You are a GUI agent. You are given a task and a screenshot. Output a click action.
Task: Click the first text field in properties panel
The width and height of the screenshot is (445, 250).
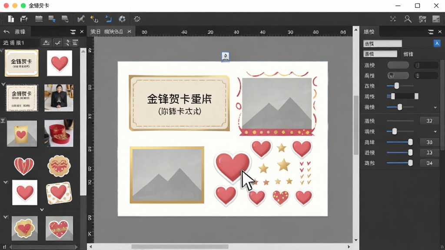pos(382,43)
